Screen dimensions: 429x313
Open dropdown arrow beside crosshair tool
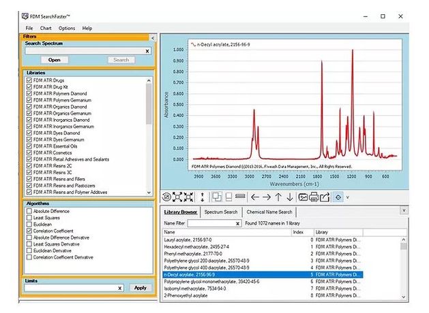coord(348,197)
